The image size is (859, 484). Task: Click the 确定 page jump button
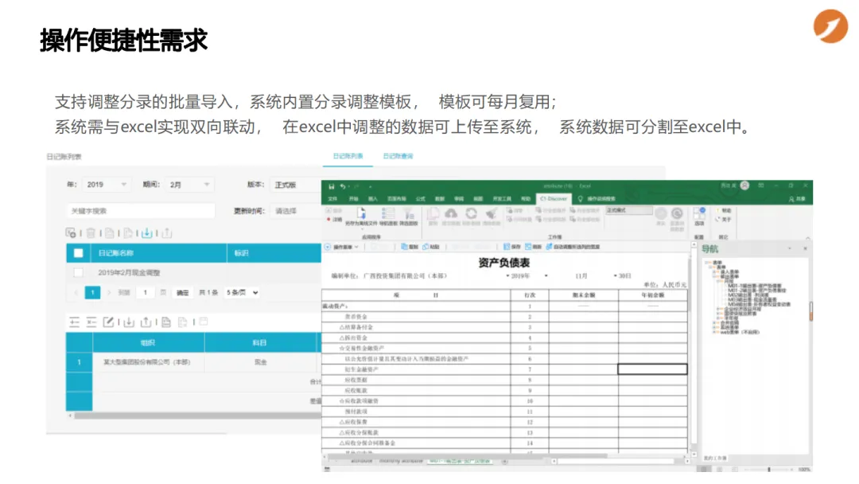pyautogui.click(x=182, y=293)
